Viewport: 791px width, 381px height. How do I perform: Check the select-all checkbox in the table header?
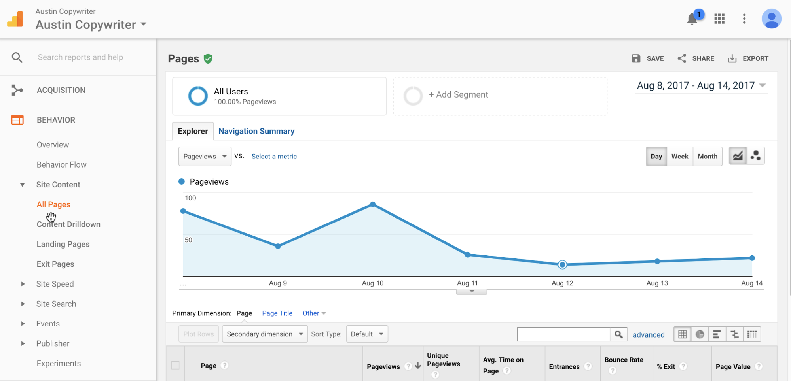(x=176, y=366)
